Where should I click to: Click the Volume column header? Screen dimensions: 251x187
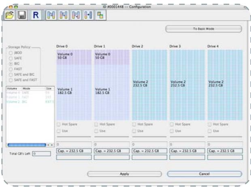point(14,89)
